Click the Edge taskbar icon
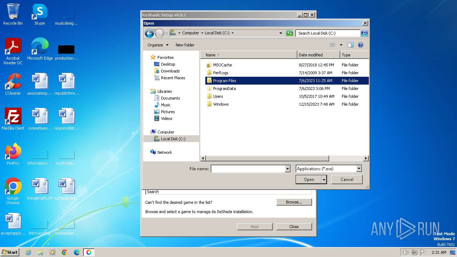This screenshot has width=457, height=257. 77,252
